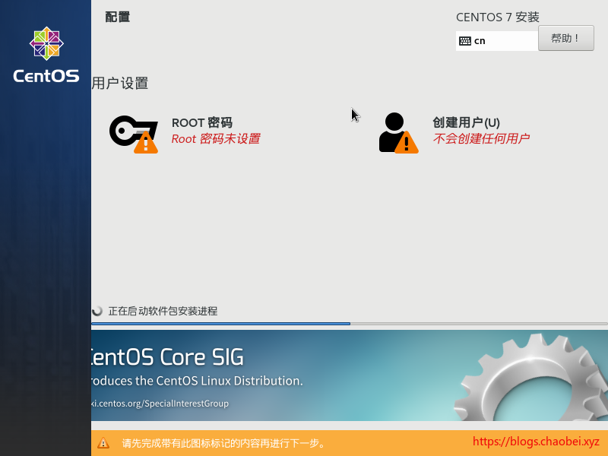Screen dimensions: 608x456
Task: Click the 'CENTOS 7 安装' title text
Action: (x=498, y=17)
